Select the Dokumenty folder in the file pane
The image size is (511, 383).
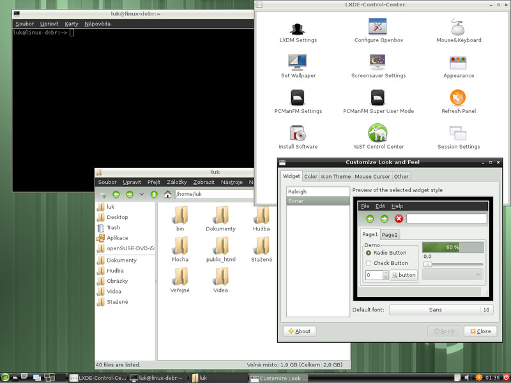point(220,218)
